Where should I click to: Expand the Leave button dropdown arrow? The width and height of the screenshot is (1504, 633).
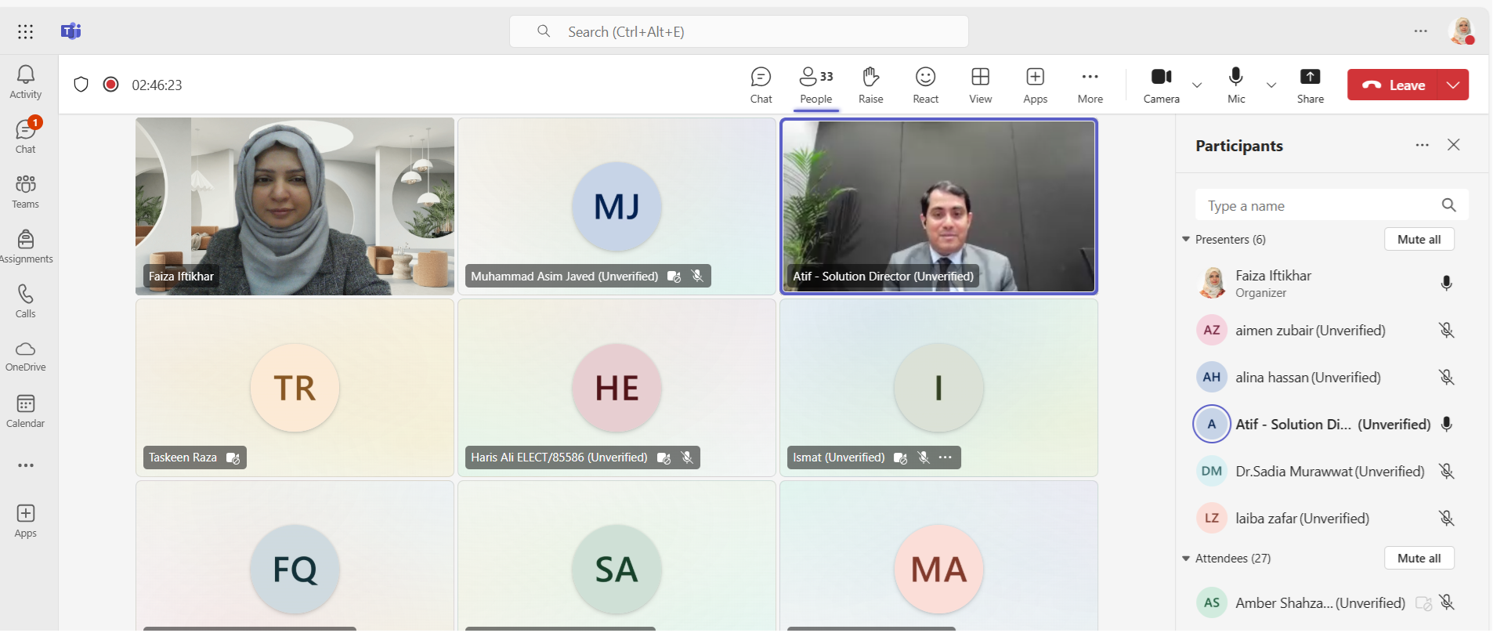point(1453,85)
